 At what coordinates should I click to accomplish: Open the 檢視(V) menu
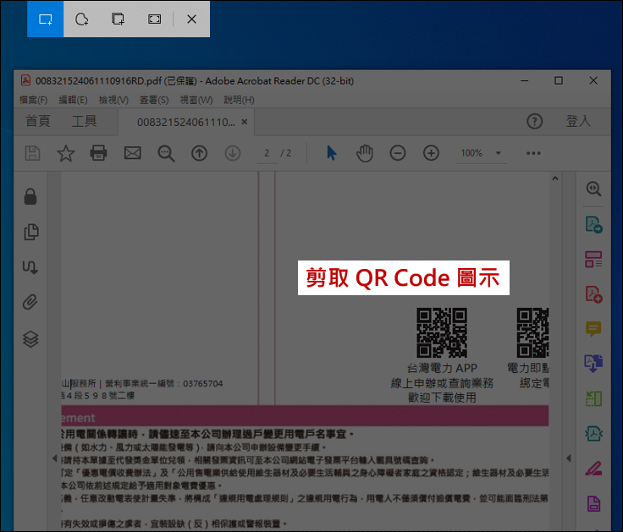[113, 100]
